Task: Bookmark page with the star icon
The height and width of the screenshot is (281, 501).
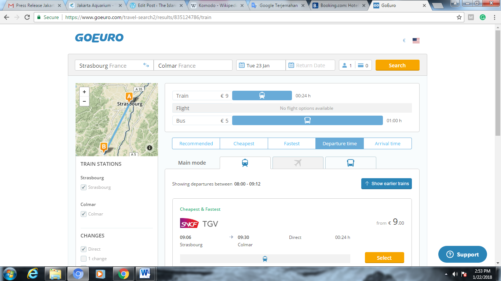Action: [459, 17]
